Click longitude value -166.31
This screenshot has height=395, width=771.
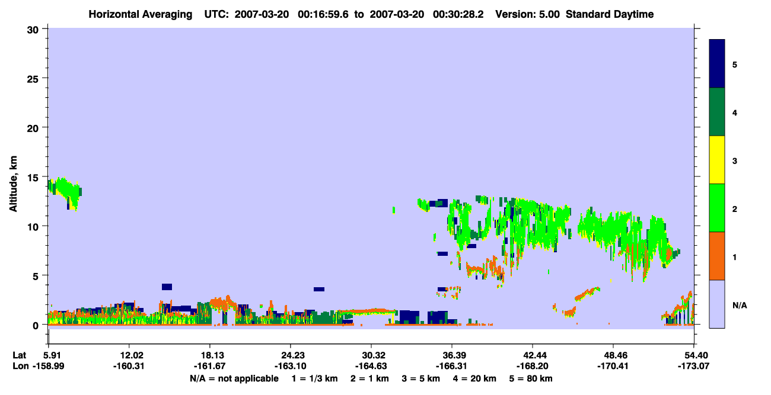[451, 367]
